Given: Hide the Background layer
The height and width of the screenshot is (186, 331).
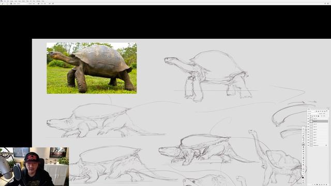Looking at the screenshot, I should coord(308,145).
